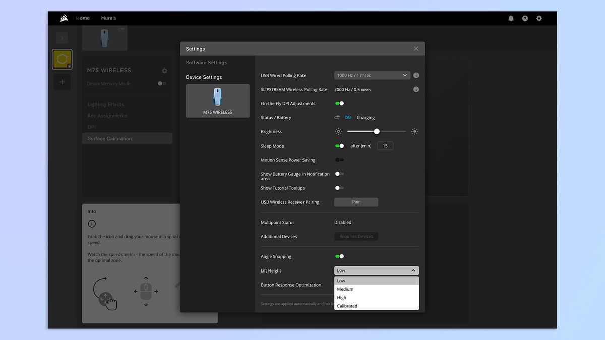Open Software Settings section
The width and height of the screenshot is (605, 340).
tap(206, 63)
